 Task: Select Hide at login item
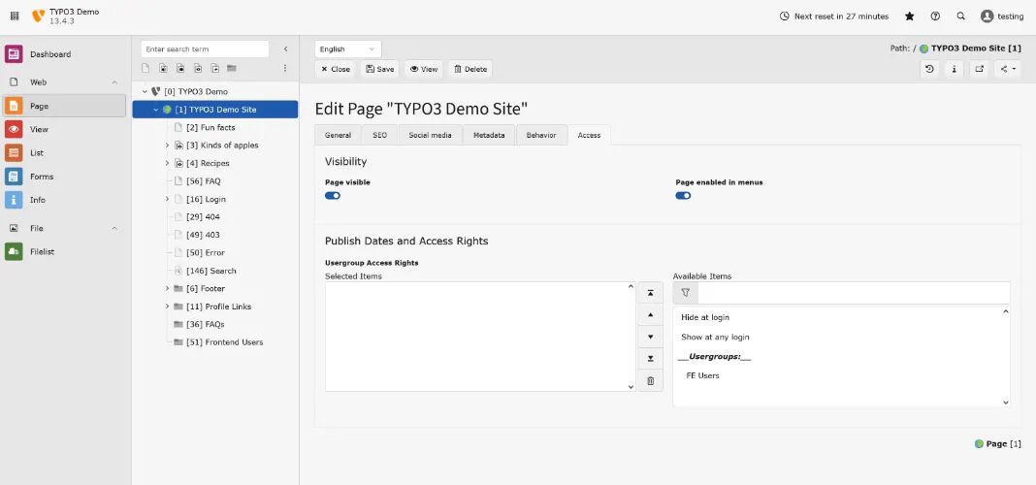pyautogui.click(x=705, y=318)
